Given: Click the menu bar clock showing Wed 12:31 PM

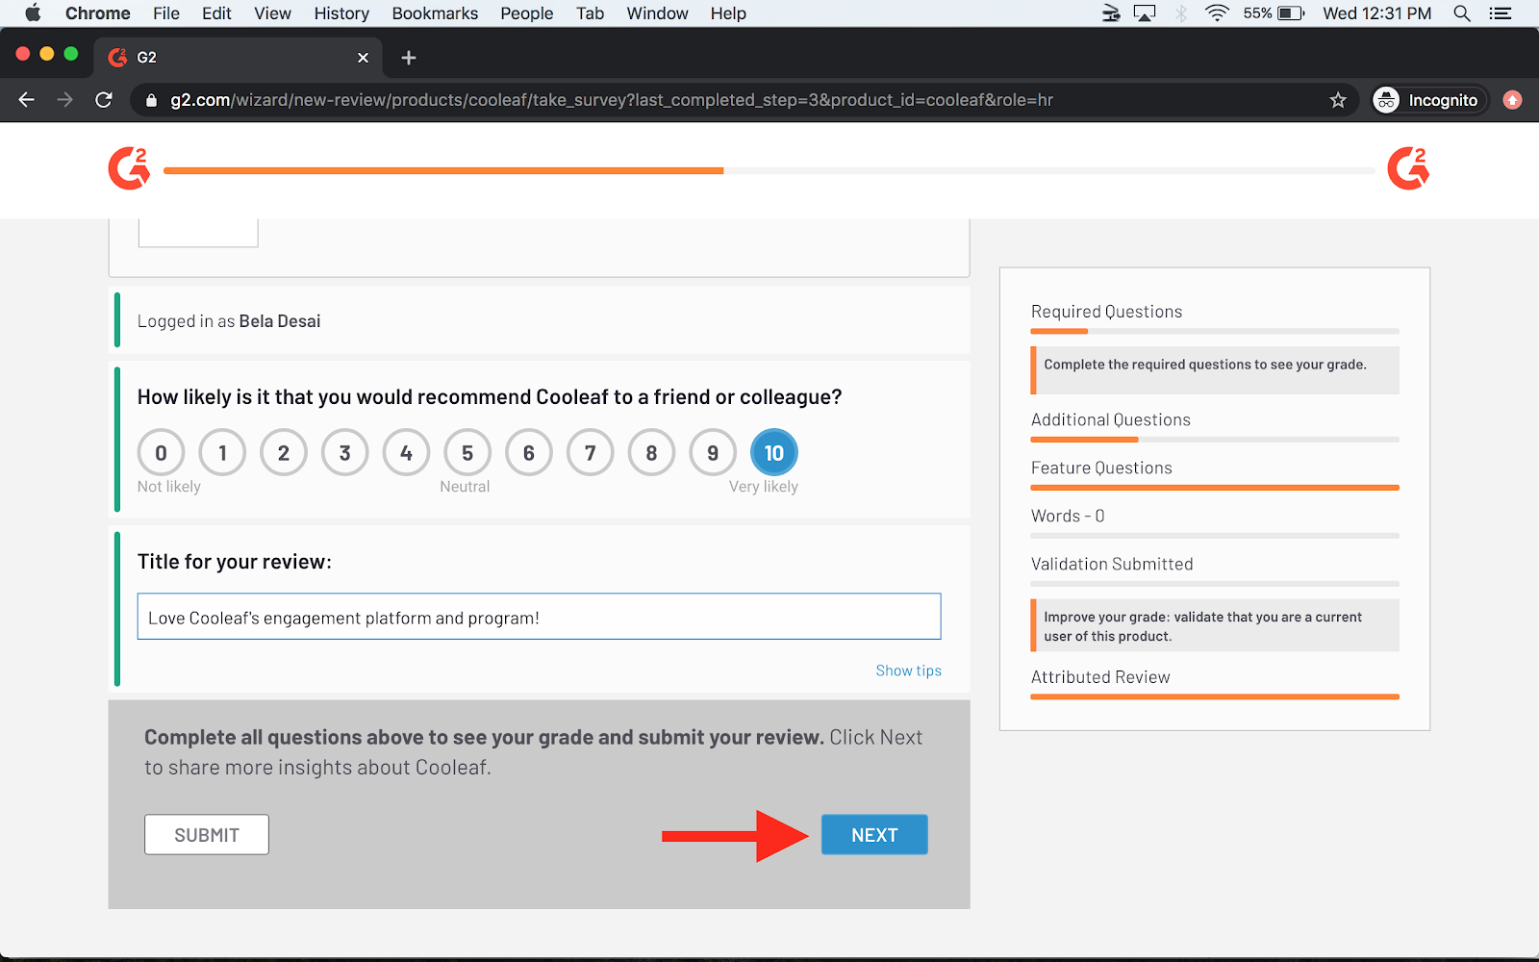Looking at the screenshot, I should click(x=1376, y=13).
